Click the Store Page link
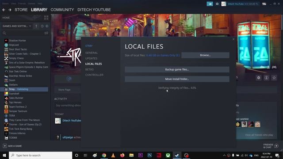The height and width of the screenshot is (159, 283). click(64, 90)
